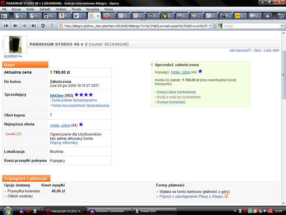
Task: Launch Opera from quick launch
Action: pyautogui.click(x=28, y=211)
